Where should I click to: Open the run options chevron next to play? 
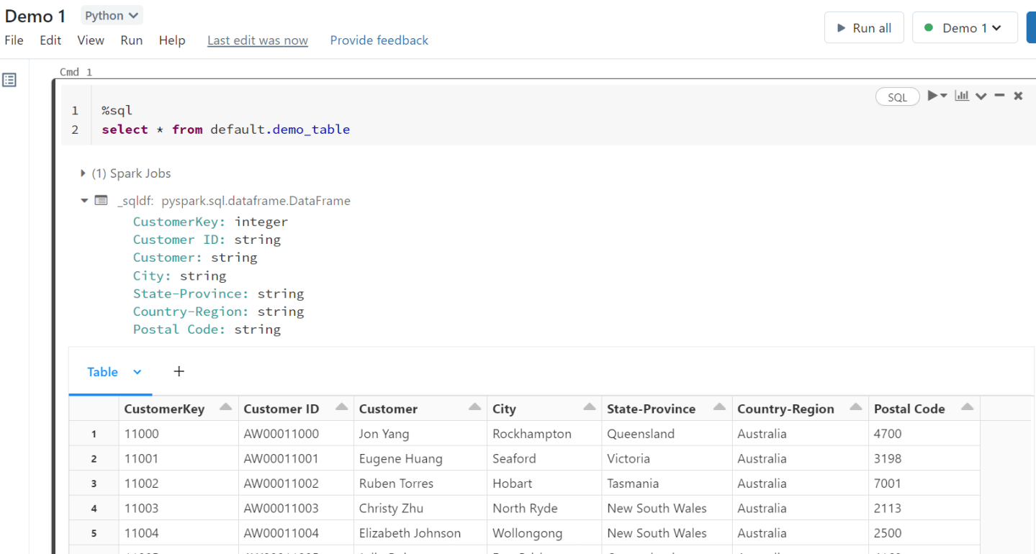tap(943, 95)
